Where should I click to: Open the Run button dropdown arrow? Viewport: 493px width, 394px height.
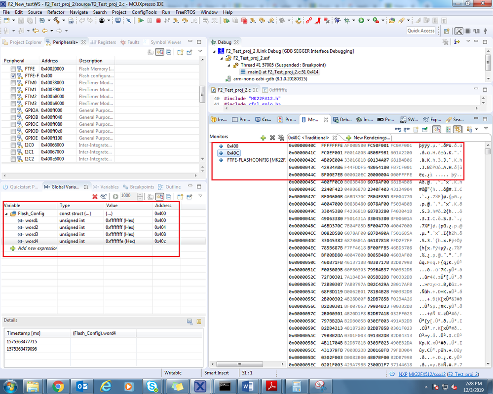tap(368, 21)
